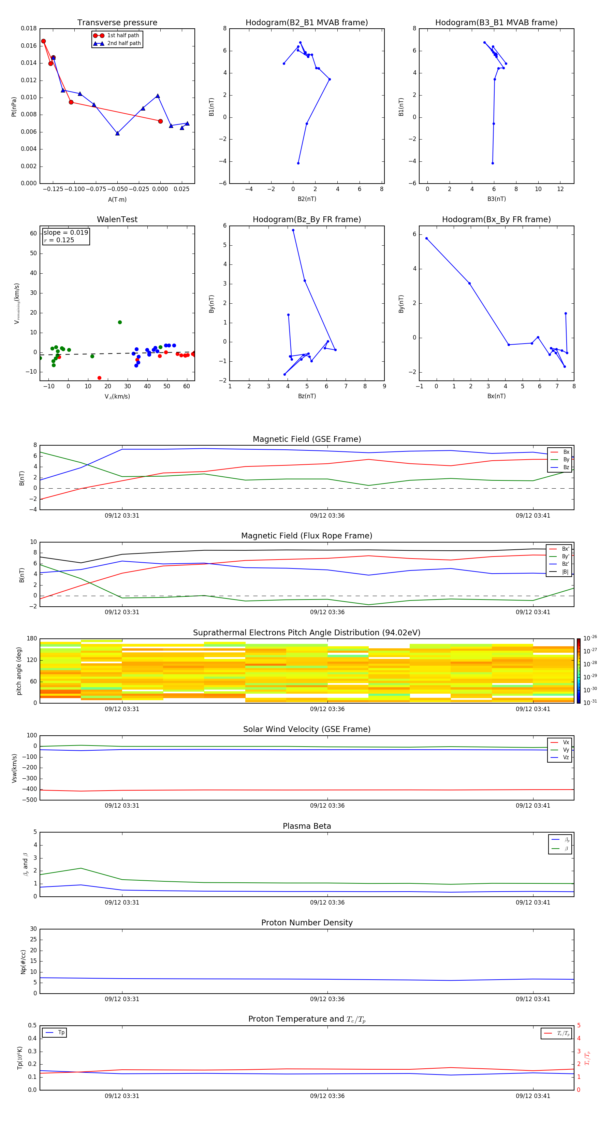Viewport: 614px width, 1126px height.
Task: Click 'Proton Temperature and Te/Tp' title
Action: click(307, 1019)
